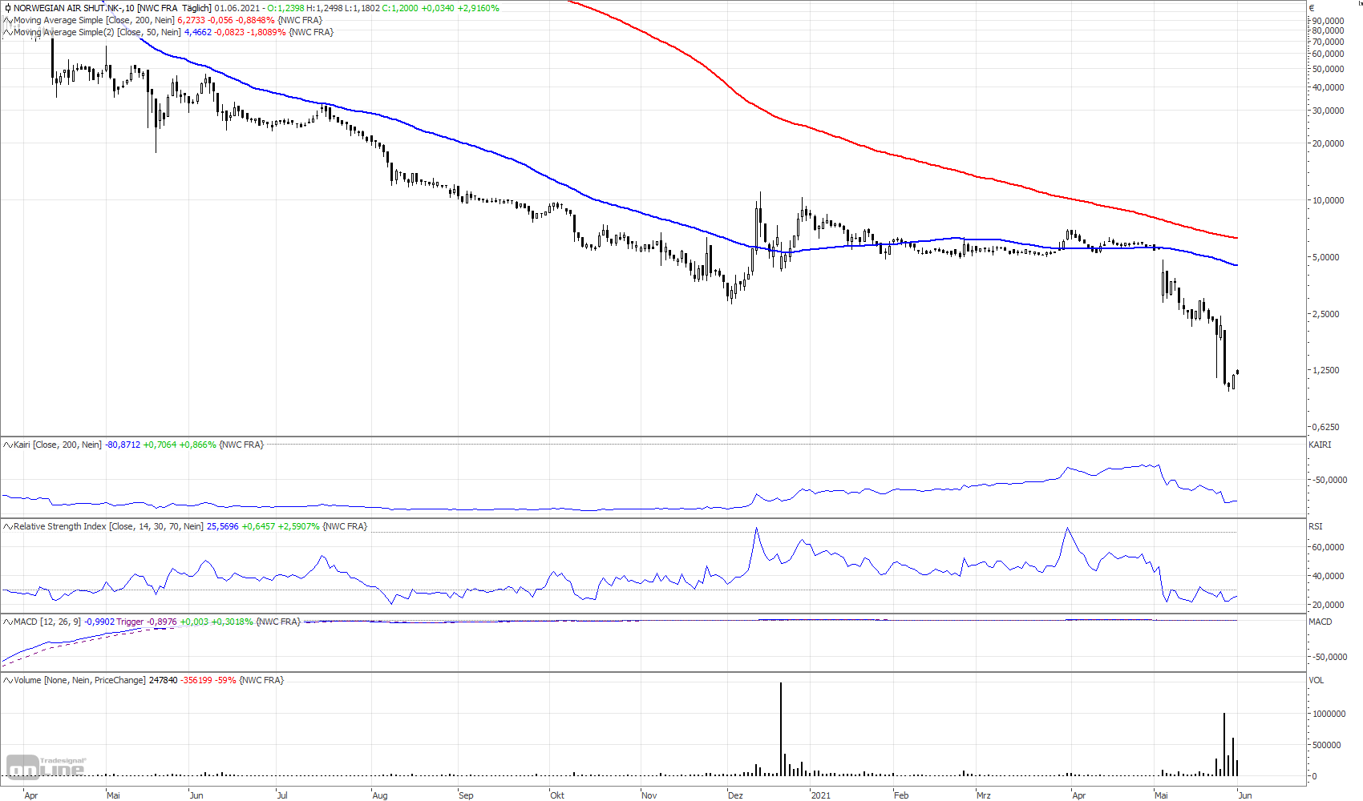Click the 90,0000 price axis label
This screenshot has height=801, width=1363.
[1328, 21]
